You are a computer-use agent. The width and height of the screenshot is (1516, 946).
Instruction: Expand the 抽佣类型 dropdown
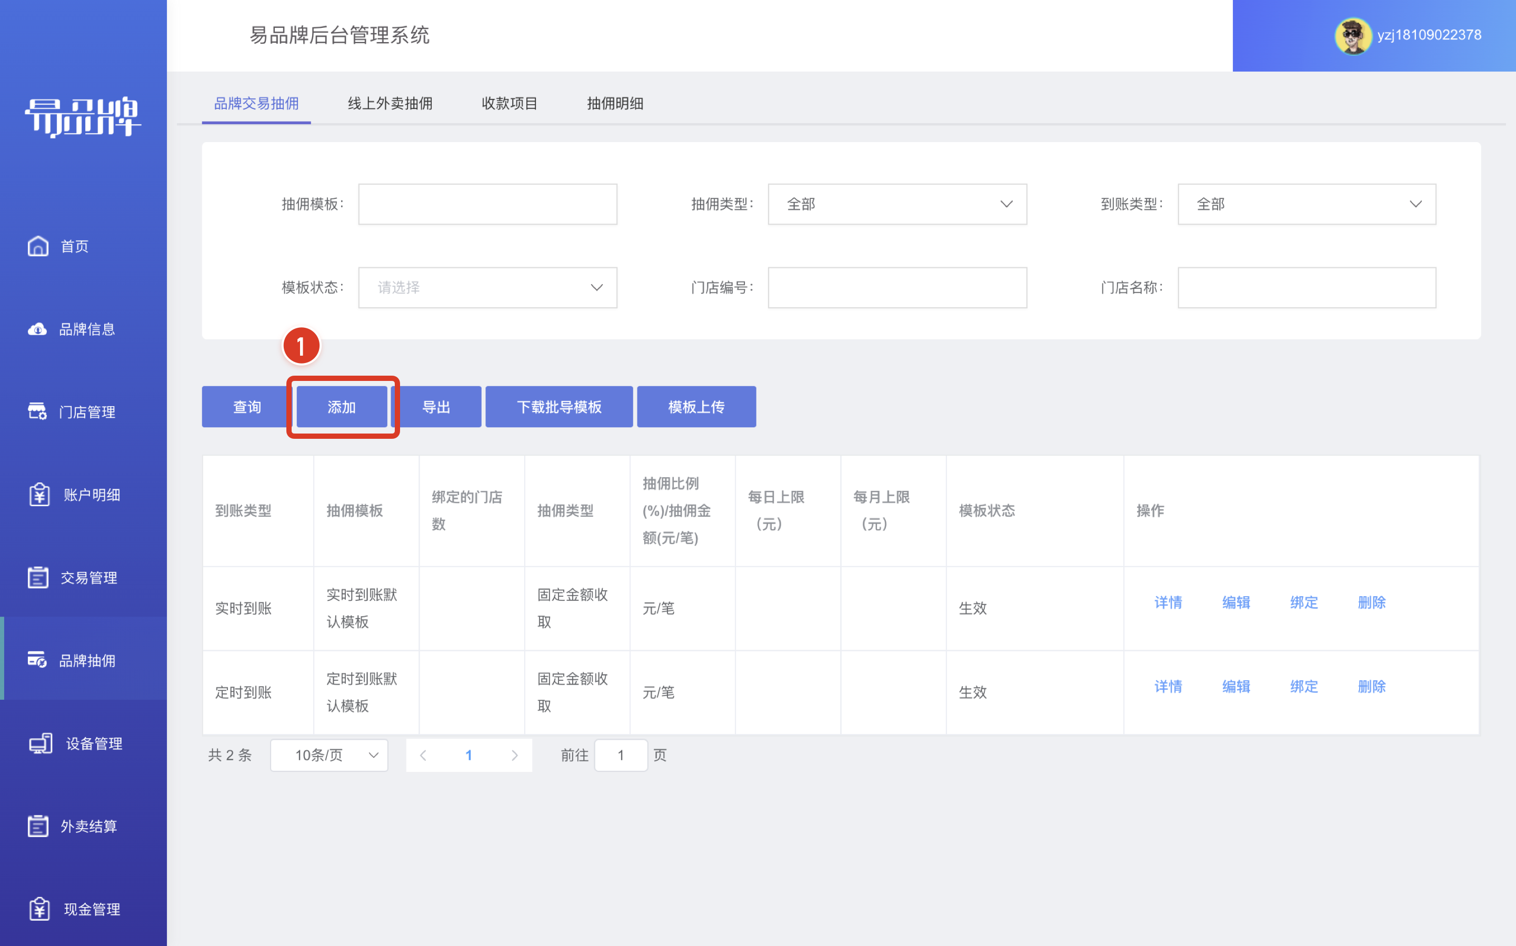[x=897, y=204]
